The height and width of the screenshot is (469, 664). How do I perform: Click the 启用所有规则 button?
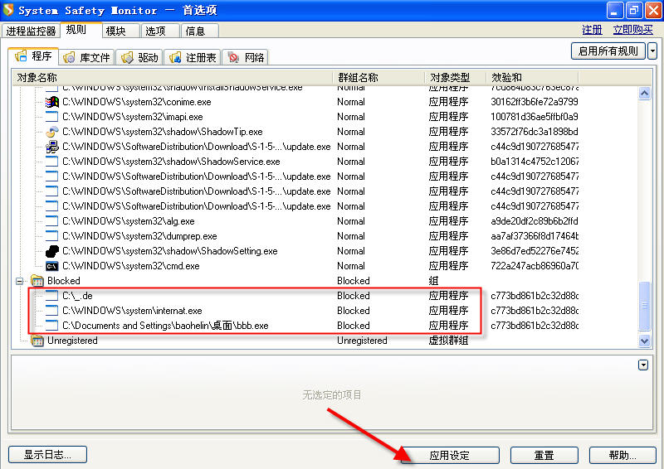[608, 51]
